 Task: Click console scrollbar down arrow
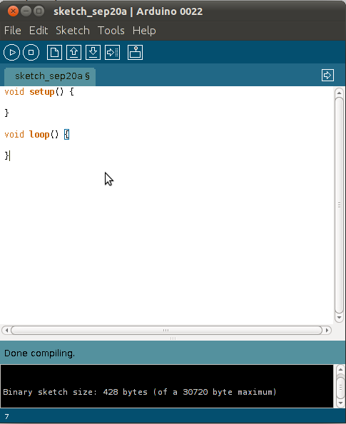pyautogui.click(x=340, y=403)
